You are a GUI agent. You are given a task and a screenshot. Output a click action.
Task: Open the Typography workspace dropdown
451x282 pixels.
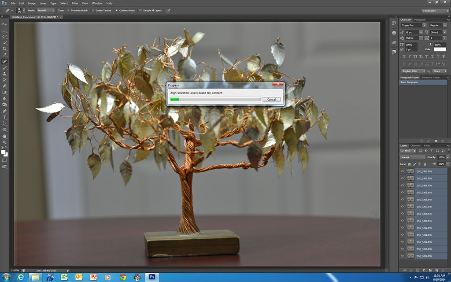(435, 11)
